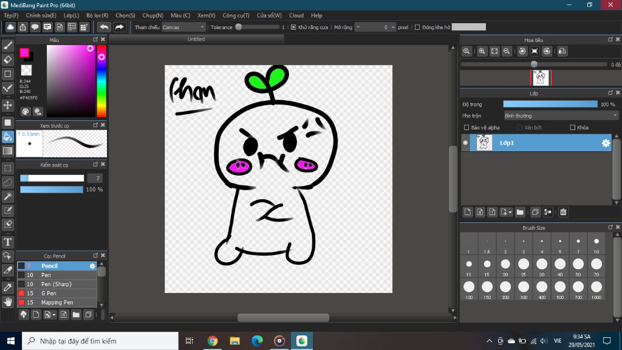Open Chrome from the taskbar
Image resolution: width=622 pixels, height=350 pixels.
(213, 341)
